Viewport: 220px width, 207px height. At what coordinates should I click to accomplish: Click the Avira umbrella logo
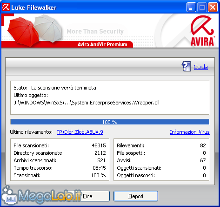click(x=202, y=31)
